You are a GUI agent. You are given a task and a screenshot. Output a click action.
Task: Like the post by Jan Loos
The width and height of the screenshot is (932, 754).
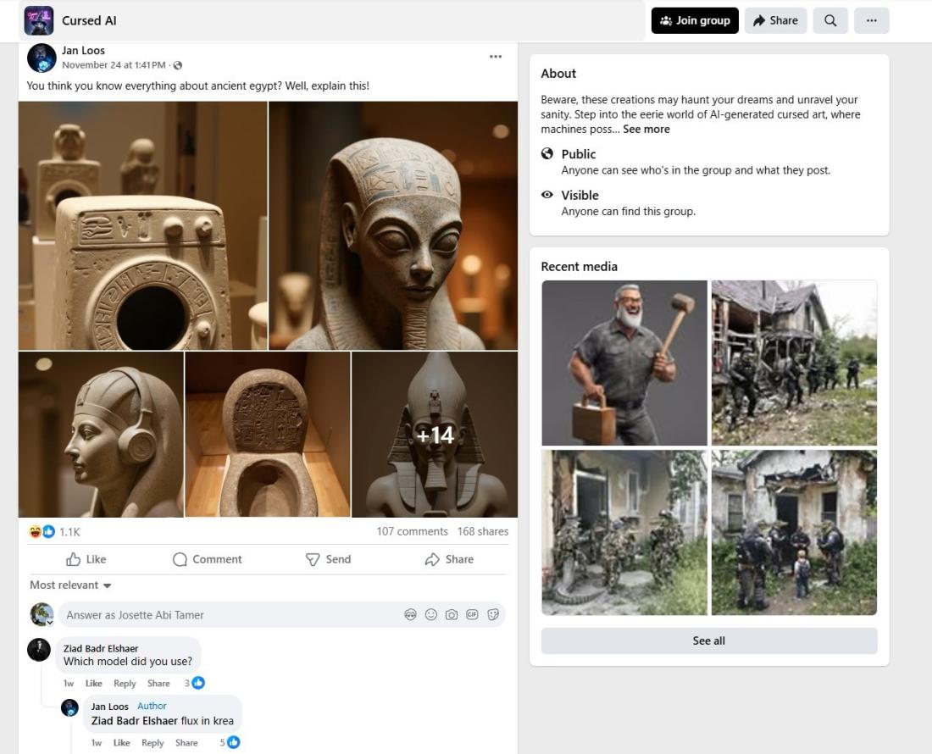[x=86, y=559]
